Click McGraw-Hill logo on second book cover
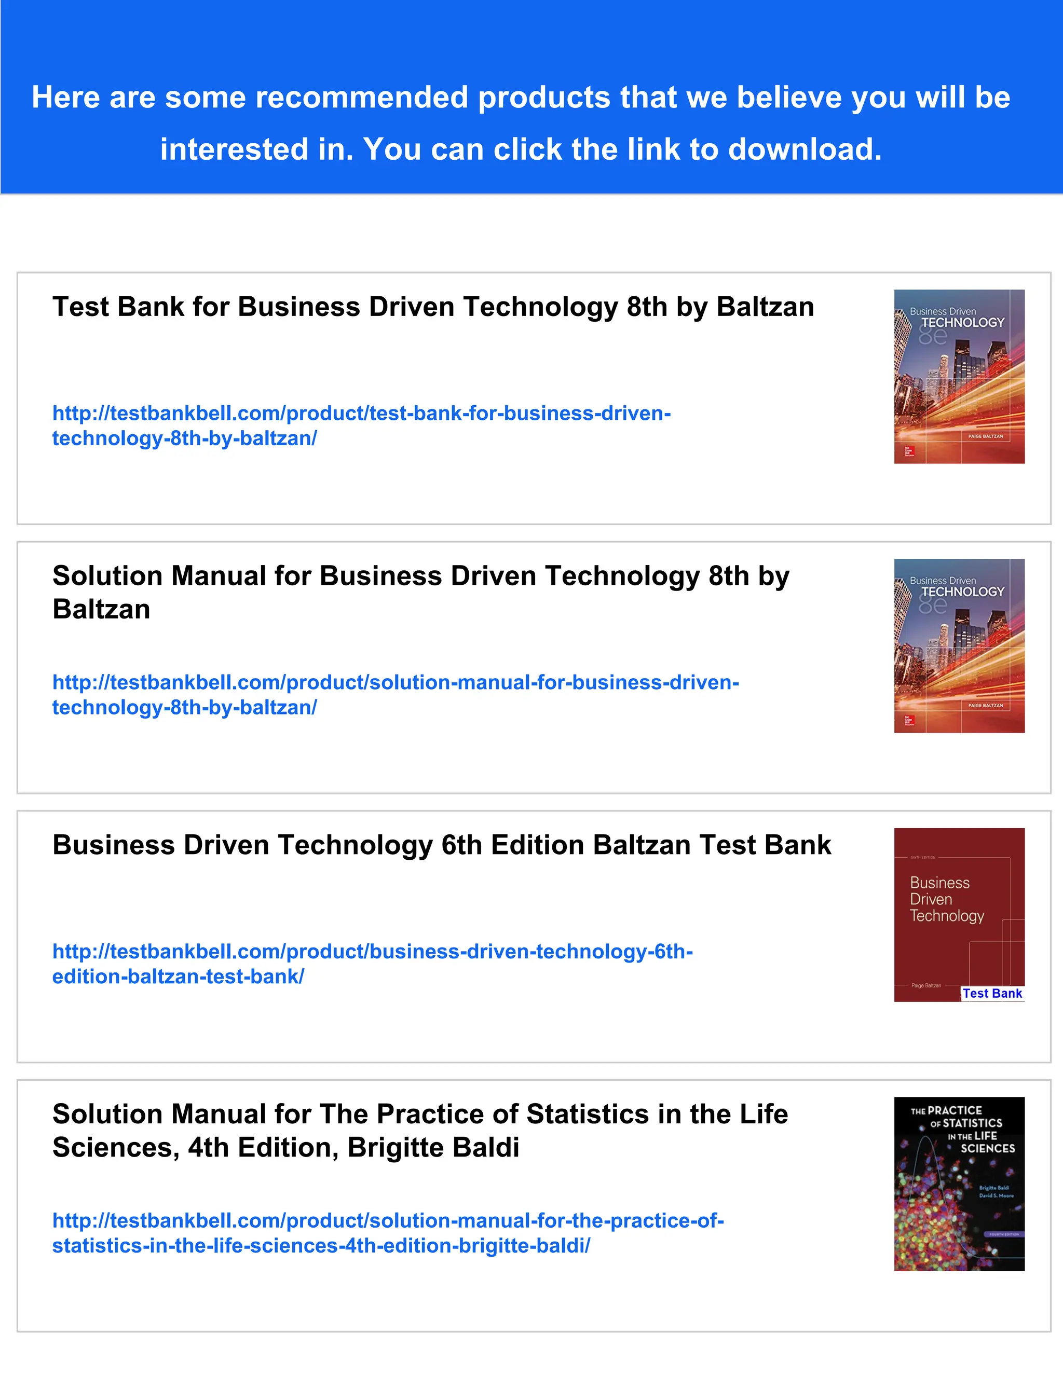This screenshot has height=1375, width=1063. 909,720
